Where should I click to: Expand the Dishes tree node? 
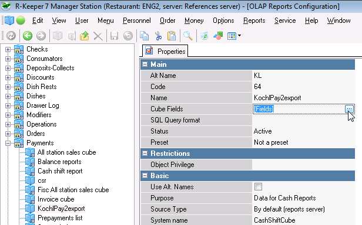pyautogui.click(x=8, y=96)
